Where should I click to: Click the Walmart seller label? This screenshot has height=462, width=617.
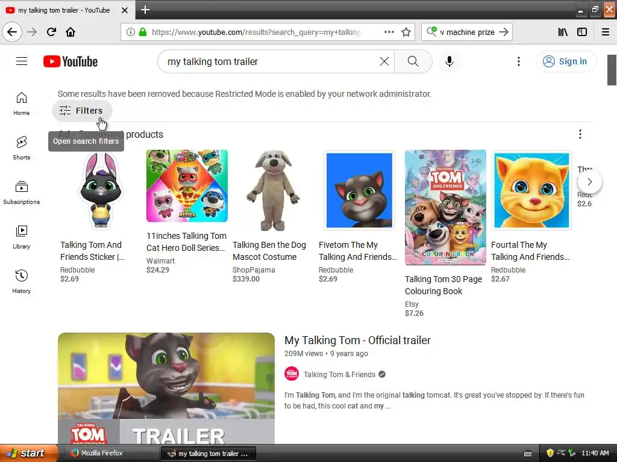coord(160,261)
